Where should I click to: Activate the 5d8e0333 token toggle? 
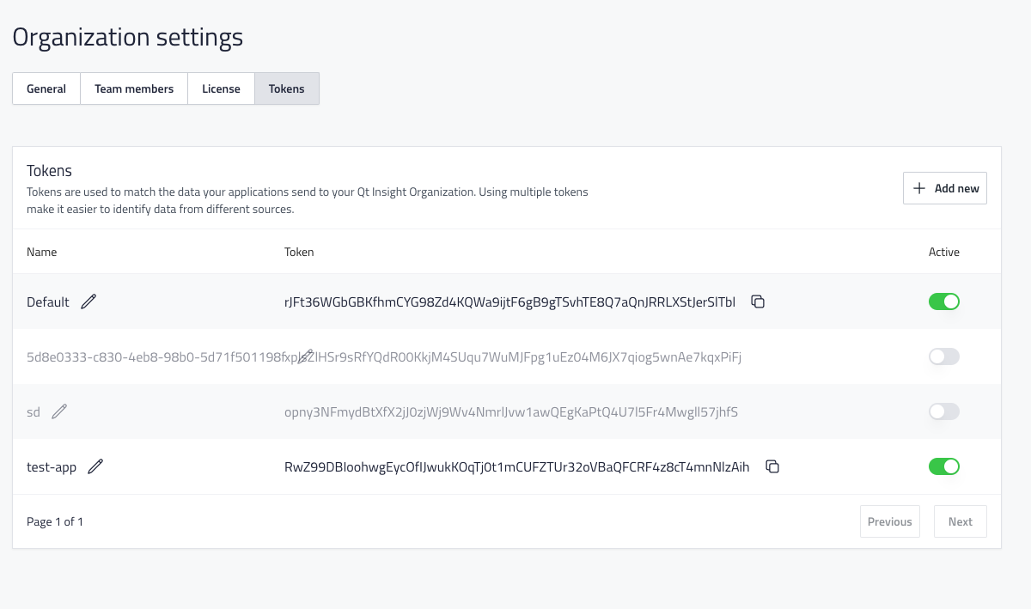point(943,356)
